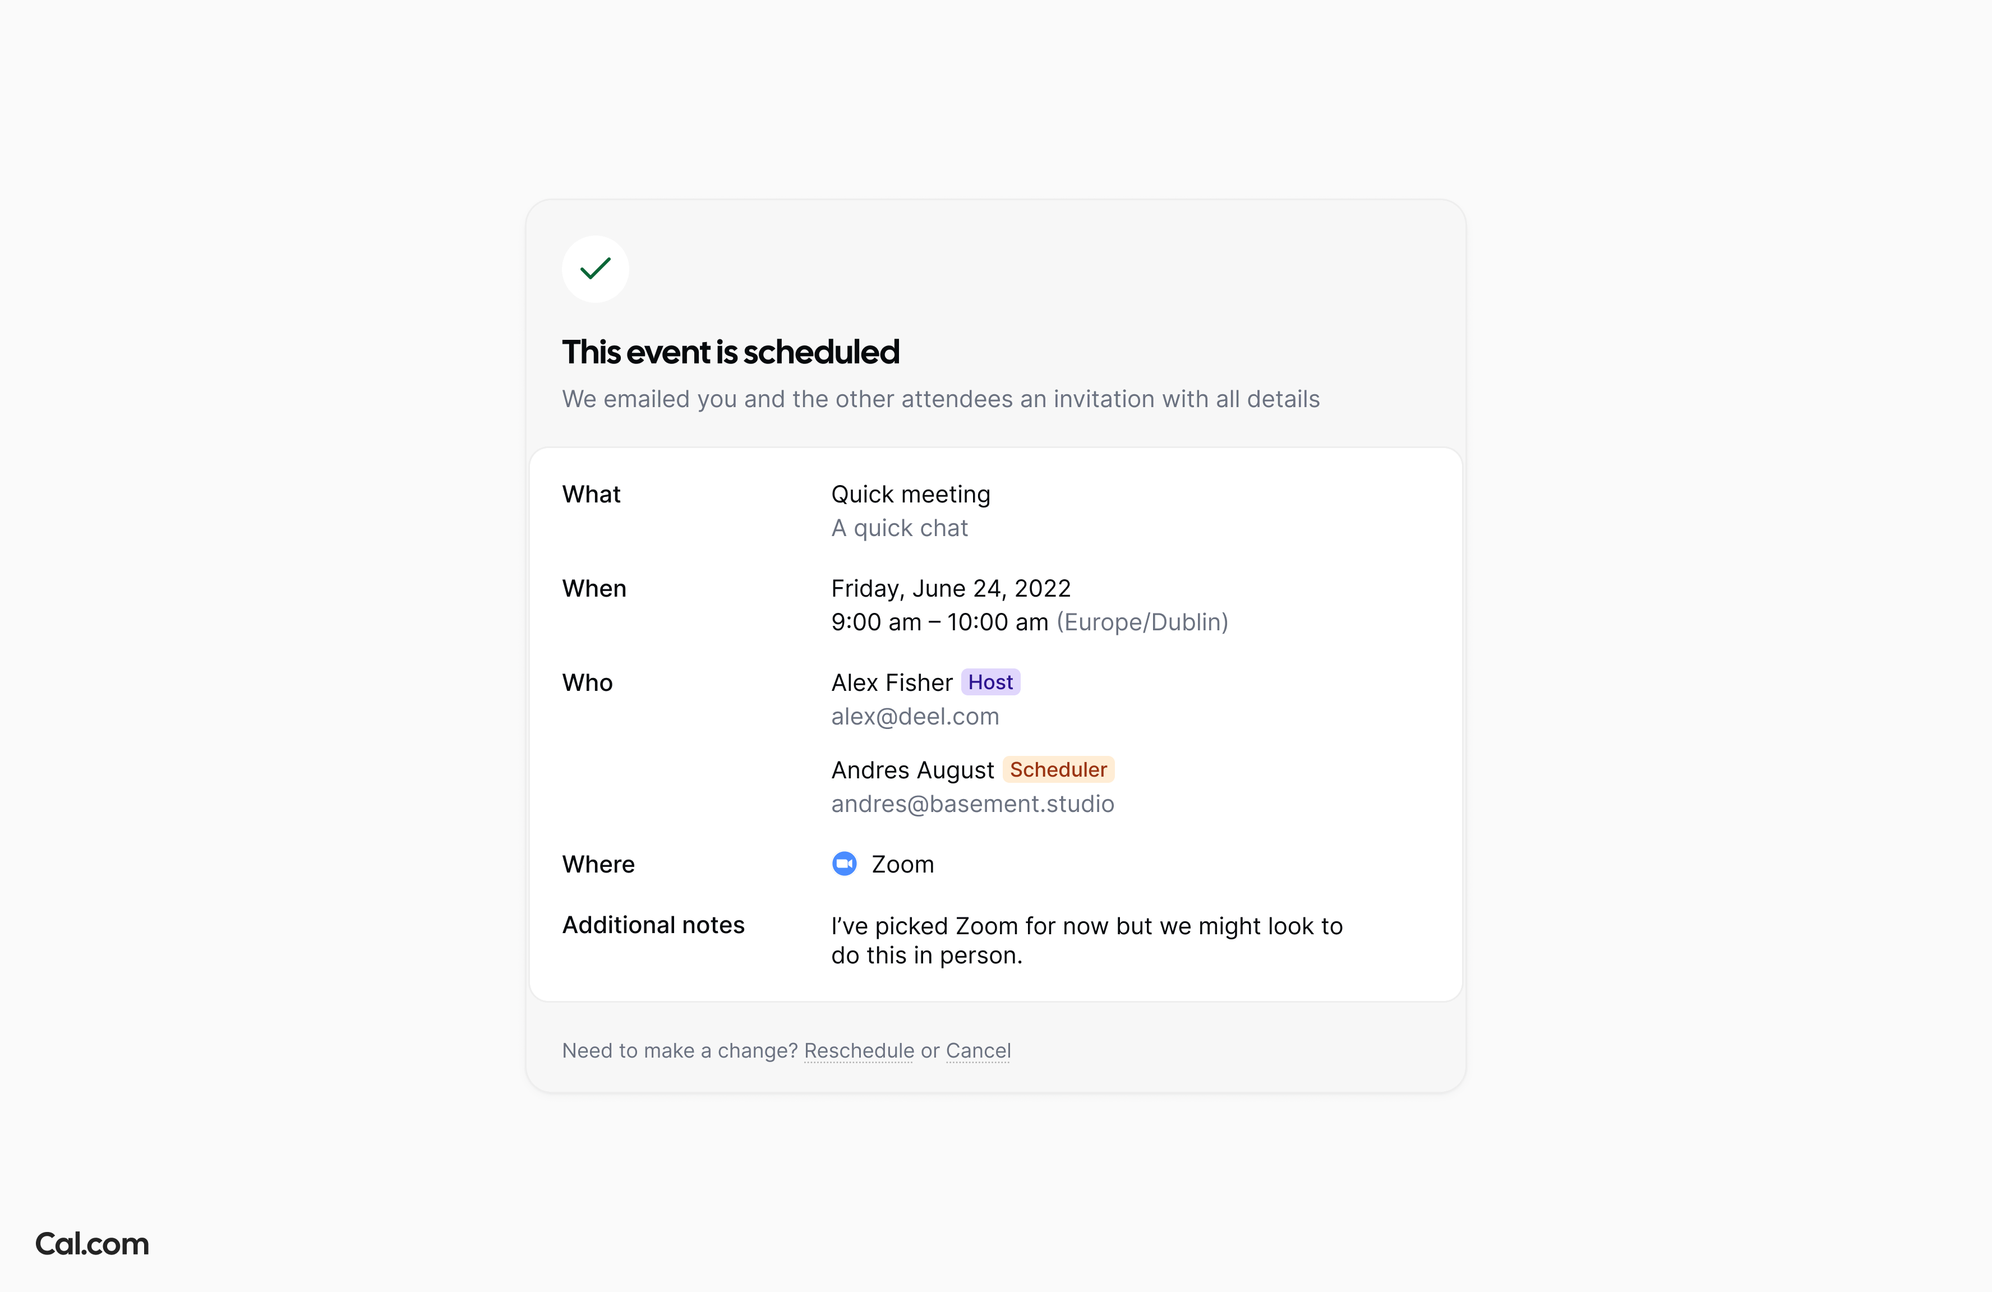Viewport: 1992px width, 1292px height.
Task: Click the "Additional notes" label
Action: coord(653,925)
